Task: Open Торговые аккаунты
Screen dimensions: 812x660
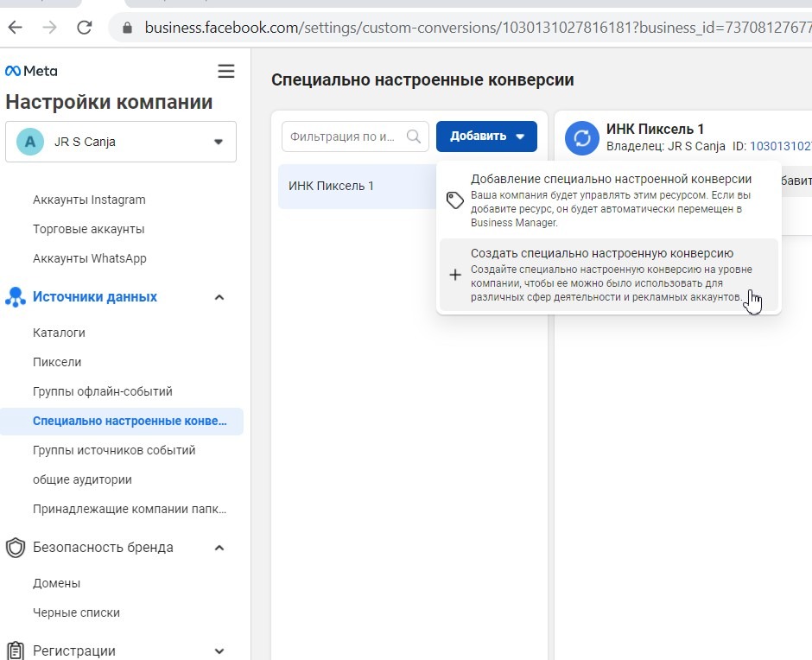Action: click(89, 229)
